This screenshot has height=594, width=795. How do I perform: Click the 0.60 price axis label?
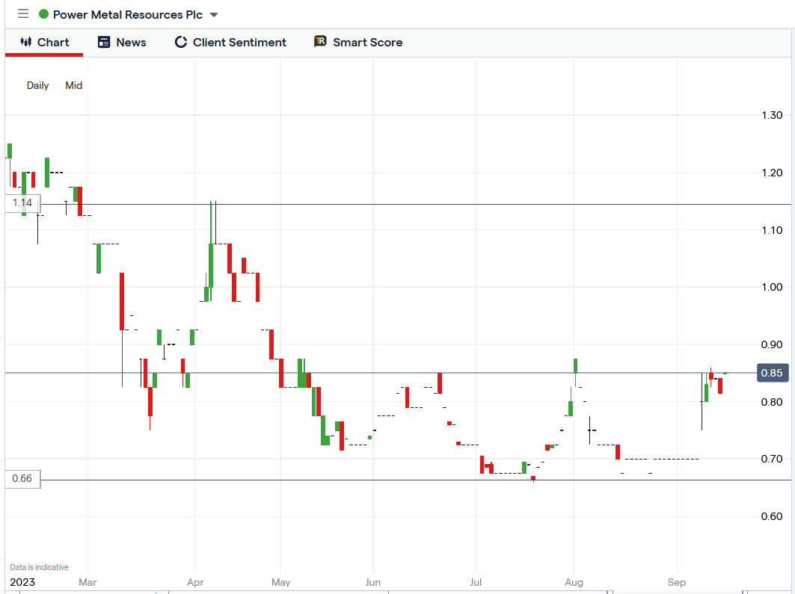click(772, 516)
